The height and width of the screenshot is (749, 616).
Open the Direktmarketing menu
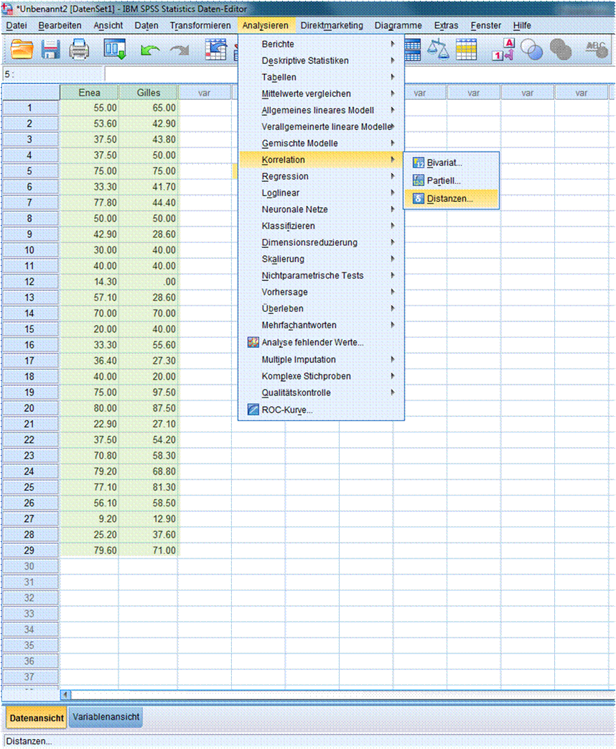332,25
